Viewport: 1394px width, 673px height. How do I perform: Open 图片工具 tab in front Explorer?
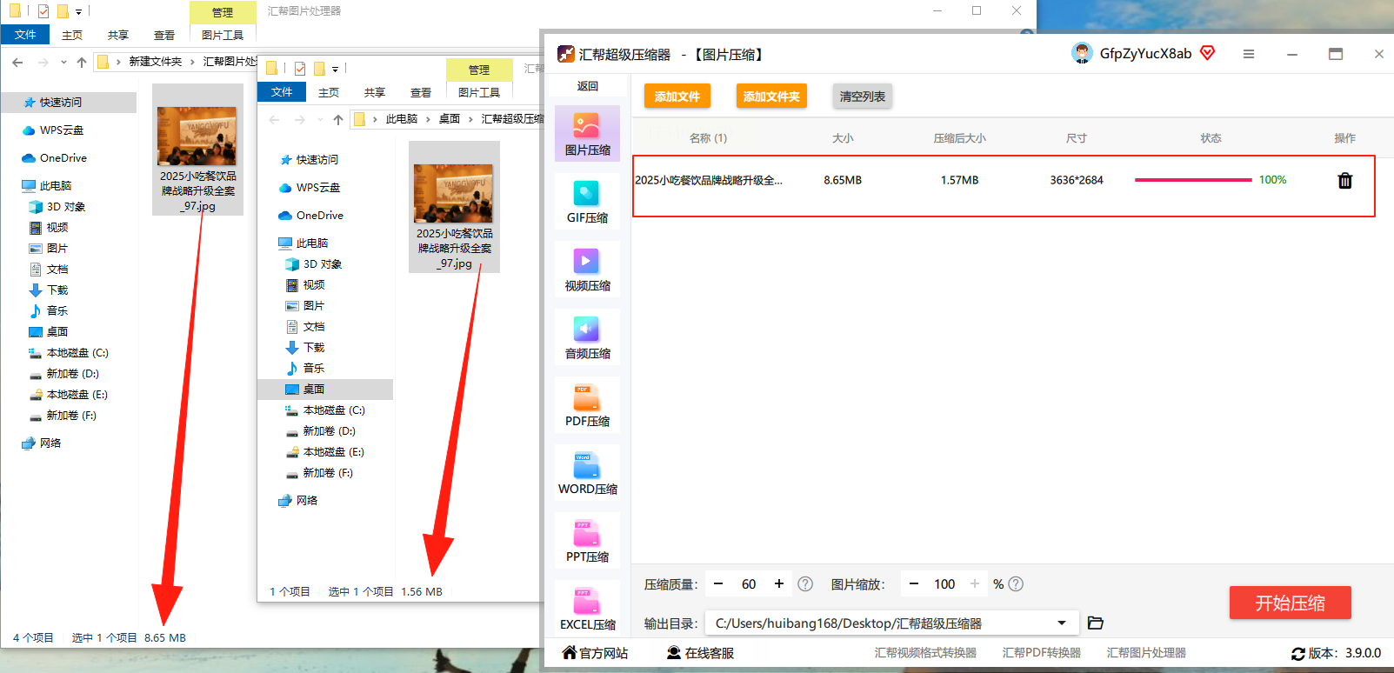click(479, 92)
